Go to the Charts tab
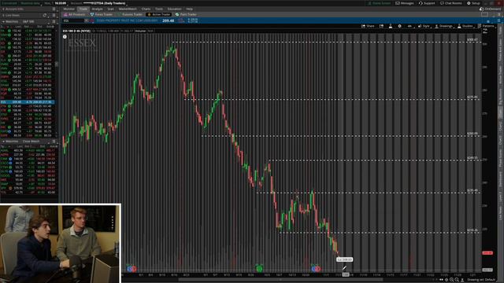The image size is (504, 283). (x=146, y=9)
